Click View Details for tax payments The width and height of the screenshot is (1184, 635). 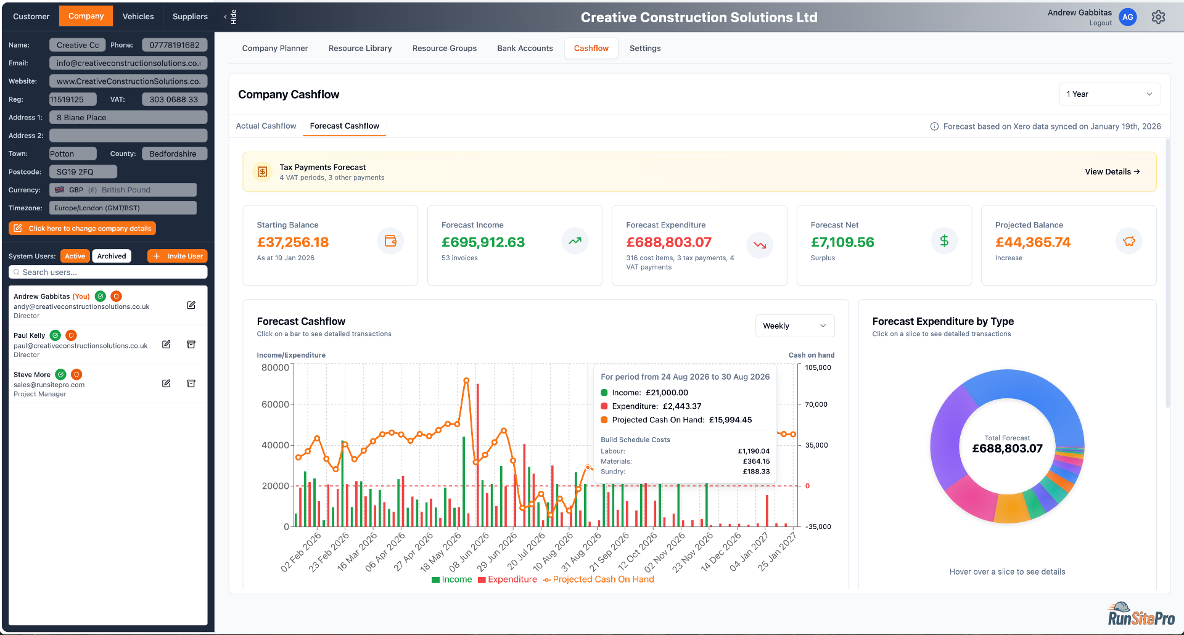point(1112,172)
